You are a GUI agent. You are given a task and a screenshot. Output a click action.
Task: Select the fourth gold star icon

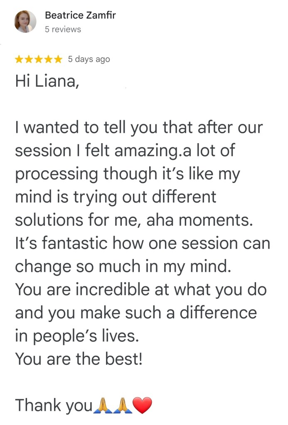tap(48, 59)
